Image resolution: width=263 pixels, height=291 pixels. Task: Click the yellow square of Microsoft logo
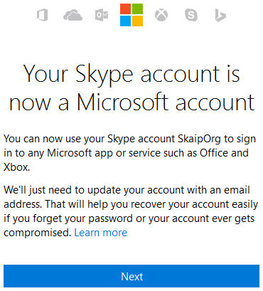(x=137, y=21)
